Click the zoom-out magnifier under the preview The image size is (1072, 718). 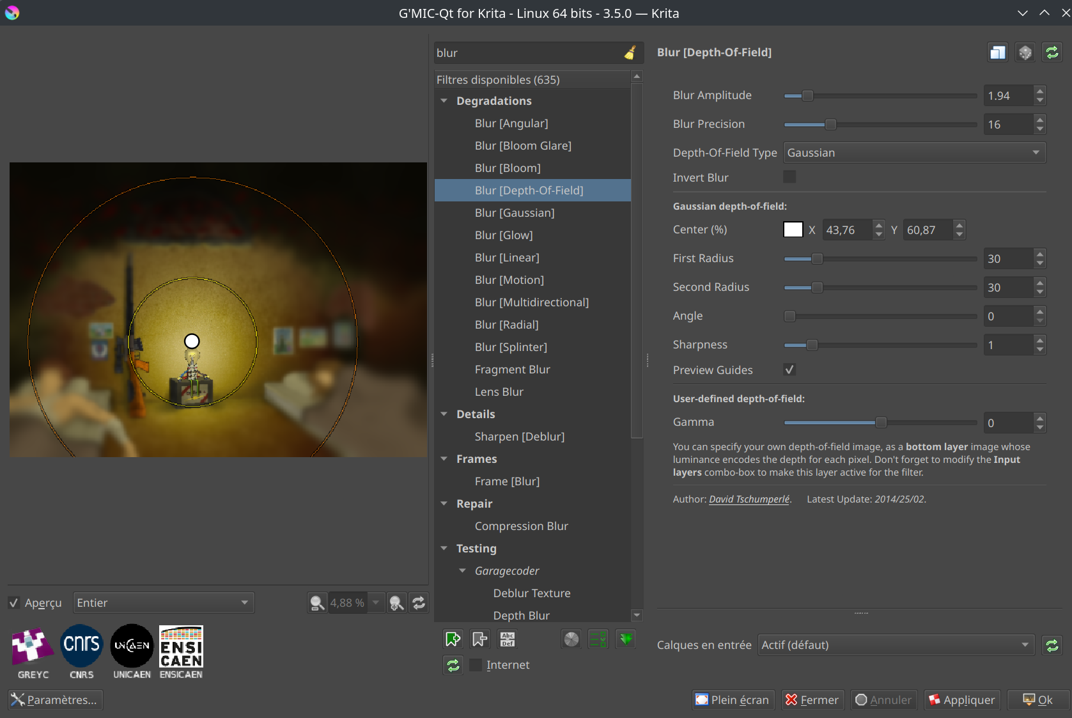[317, 603]
